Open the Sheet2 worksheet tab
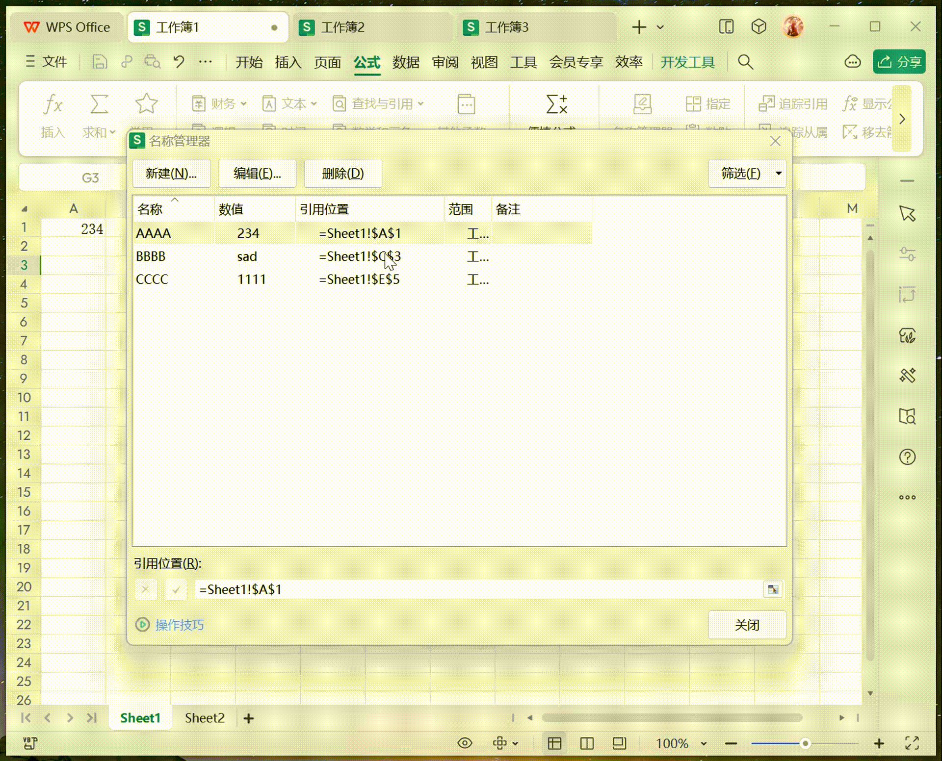Screen dimensions: 942x761 (x=205, y=718)
